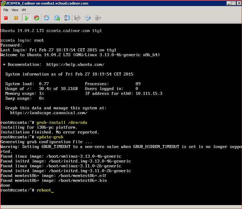Click the 'Last login: Fri Feb 27' line
Viewport: 242px width, 209px height.
pyautogui.click(x=58, y=50)
